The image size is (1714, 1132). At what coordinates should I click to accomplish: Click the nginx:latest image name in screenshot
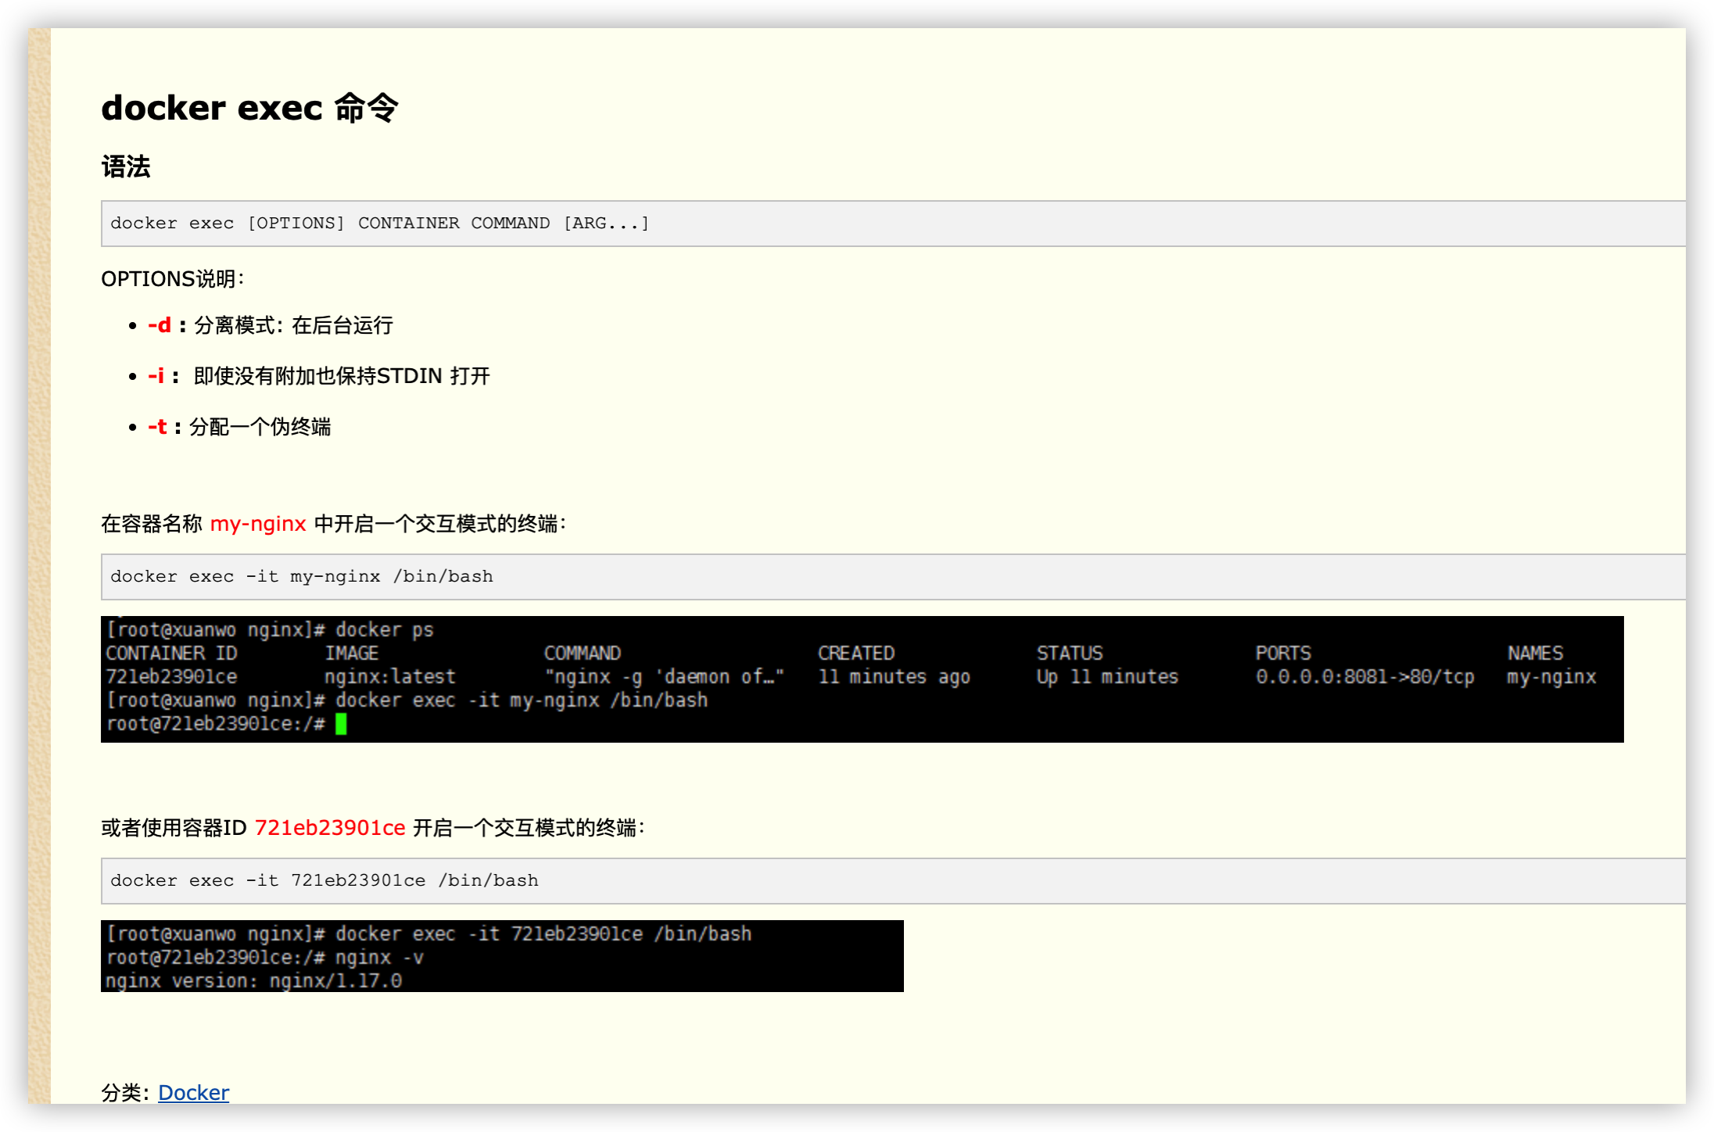click(x=392, y=676)
